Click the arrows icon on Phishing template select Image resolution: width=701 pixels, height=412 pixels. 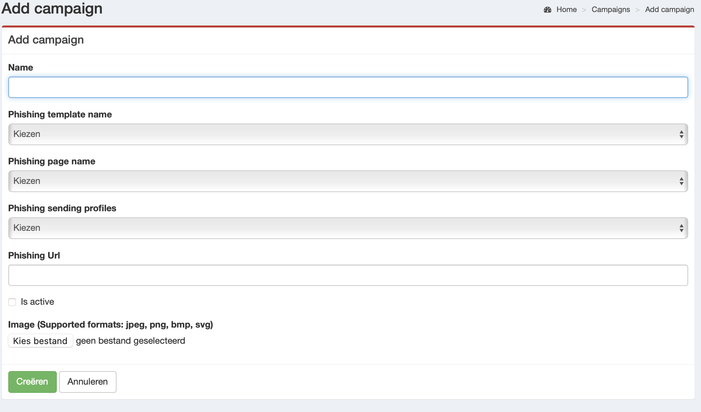(x=681, y=134)
